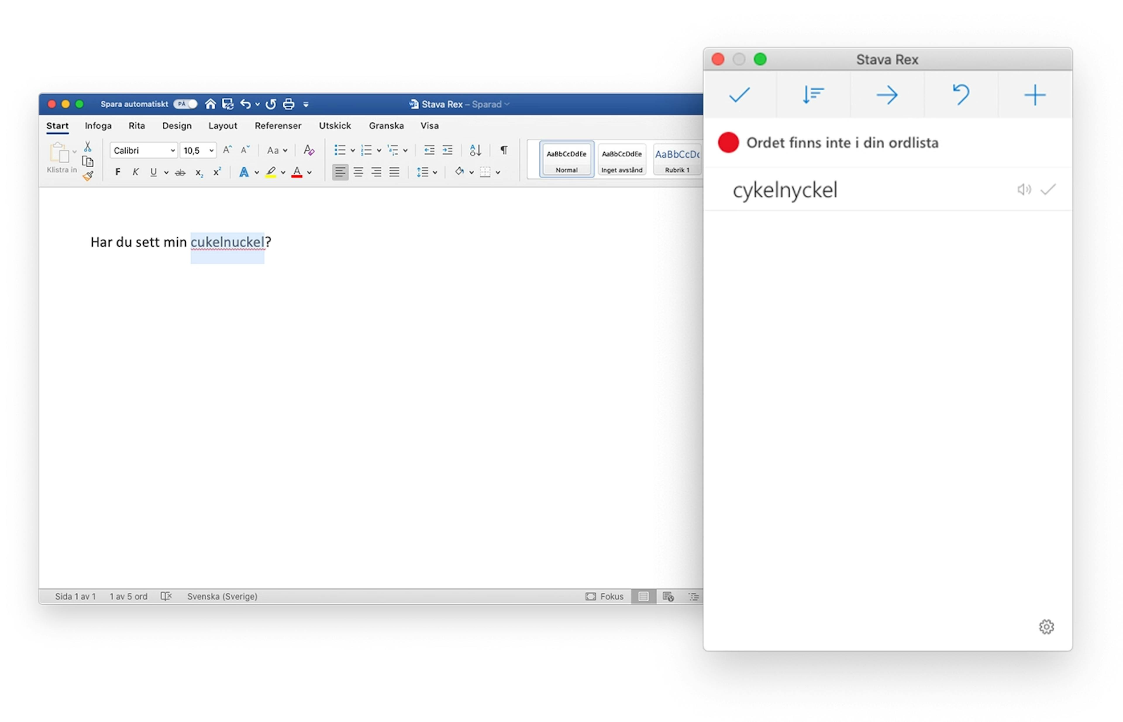Image resolution: width=1123 pixels, height=722 pixels.
Task: Toggle underline formatting
Action: pyautogui.click(x=153, y=172)
